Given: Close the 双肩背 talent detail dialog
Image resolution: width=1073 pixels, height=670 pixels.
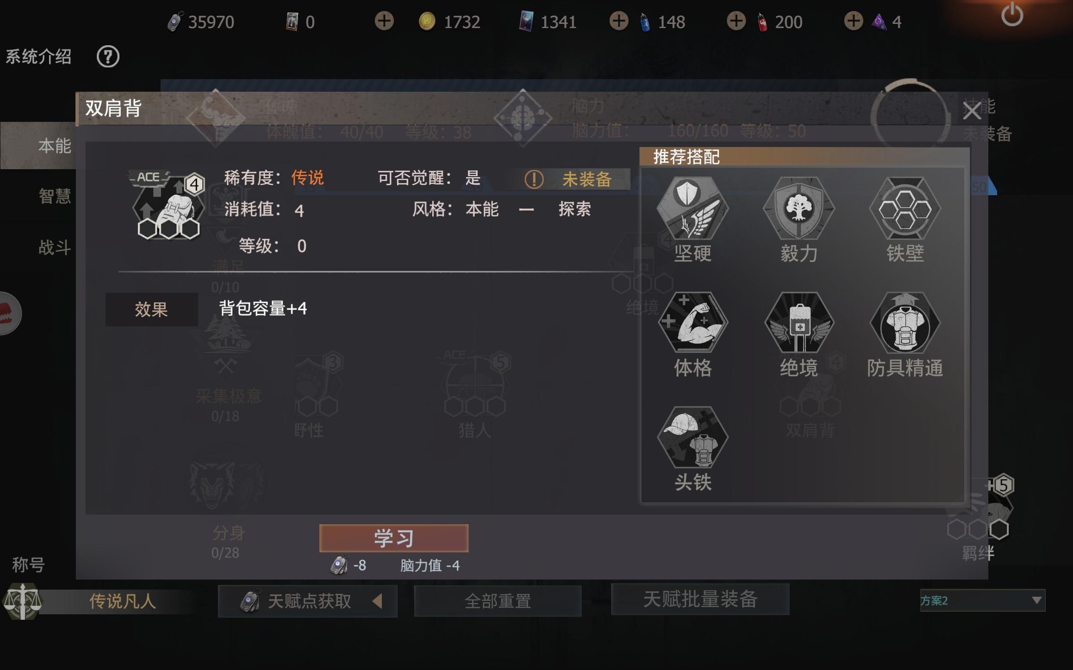Looking at the screenshot, I should point(972,111).
